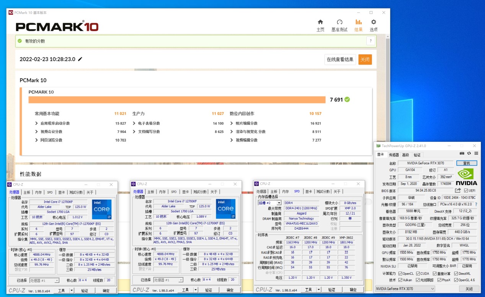Switch to the 传感器 tab in GPU-Z
This screenshot has height=297, width=485.
tap(394, 155)
